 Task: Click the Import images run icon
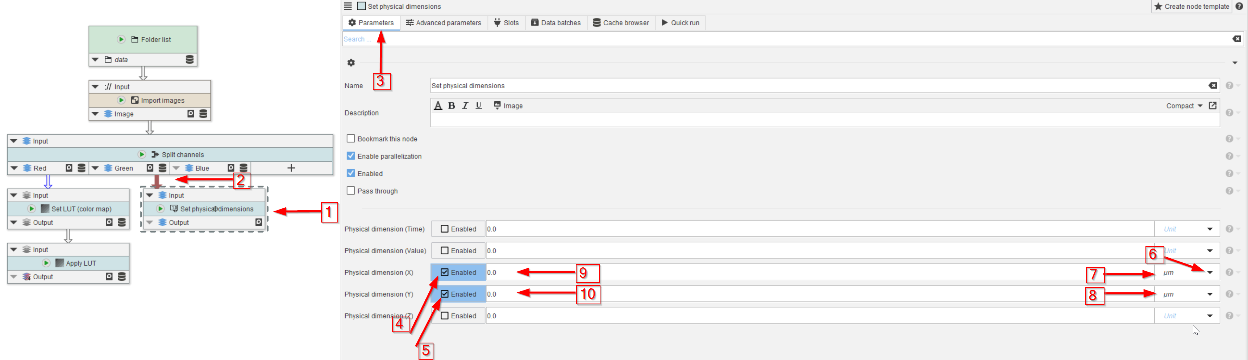[121, 100]
